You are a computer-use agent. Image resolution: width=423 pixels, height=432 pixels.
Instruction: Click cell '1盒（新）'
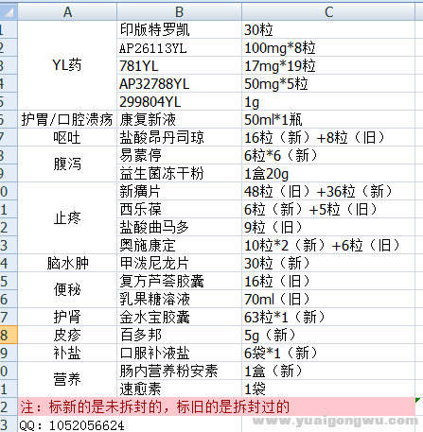(328, 371)
